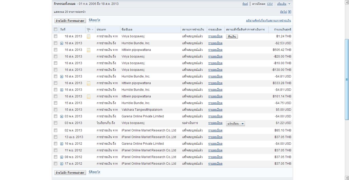Open note icon for kittiwin ฿333.28 payment
This screenshot has height=180, width=349.
click(x=89, y=83)
